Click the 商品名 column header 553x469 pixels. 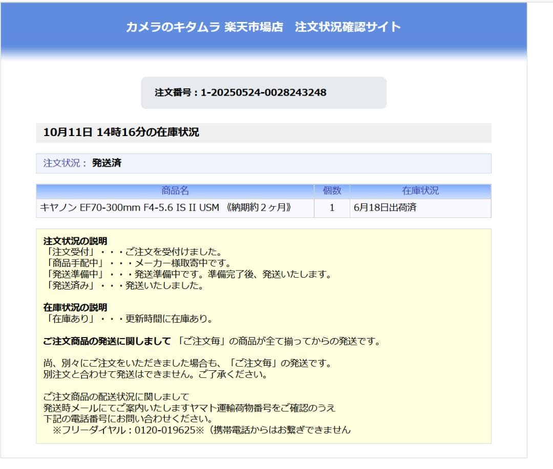(x=175, y=191)
